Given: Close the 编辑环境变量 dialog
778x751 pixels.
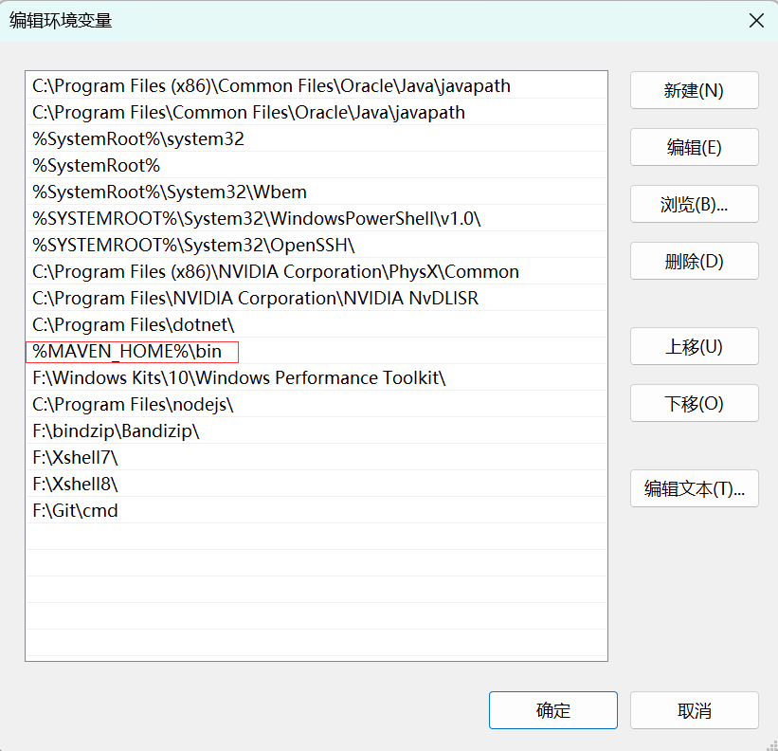Looking at the screenshot, I should point(756,20).
